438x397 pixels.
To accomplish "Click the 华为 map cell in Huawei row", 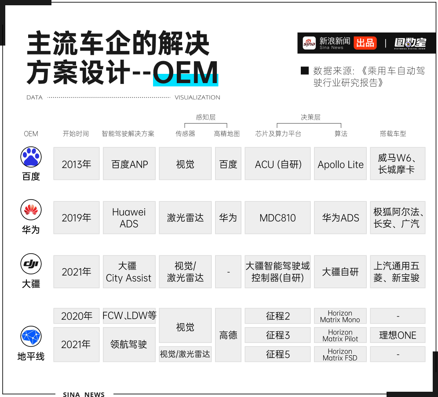I will click(x=228, y=218).
